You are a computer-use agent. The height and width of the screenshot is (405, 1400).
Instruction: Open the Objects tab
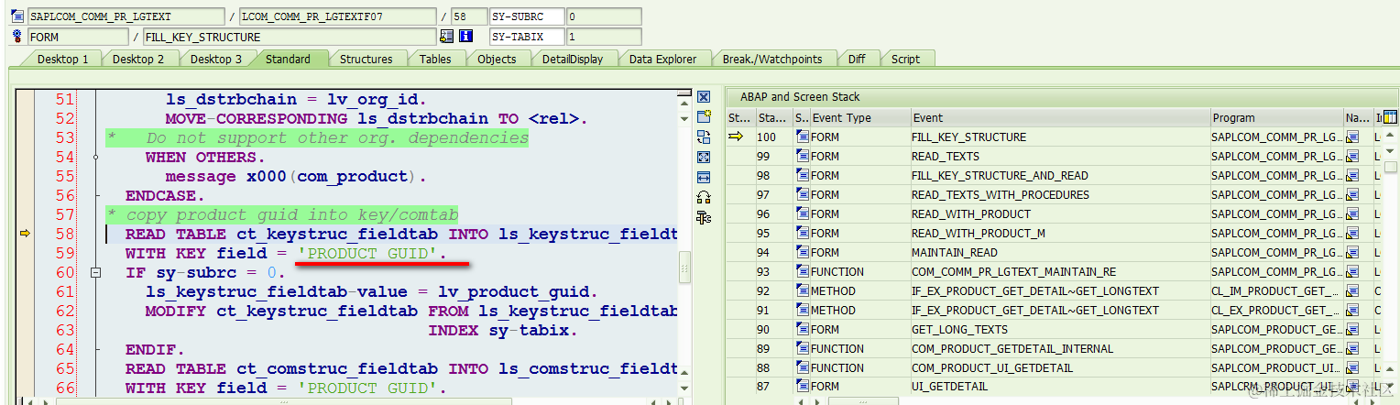pos(497,59)
